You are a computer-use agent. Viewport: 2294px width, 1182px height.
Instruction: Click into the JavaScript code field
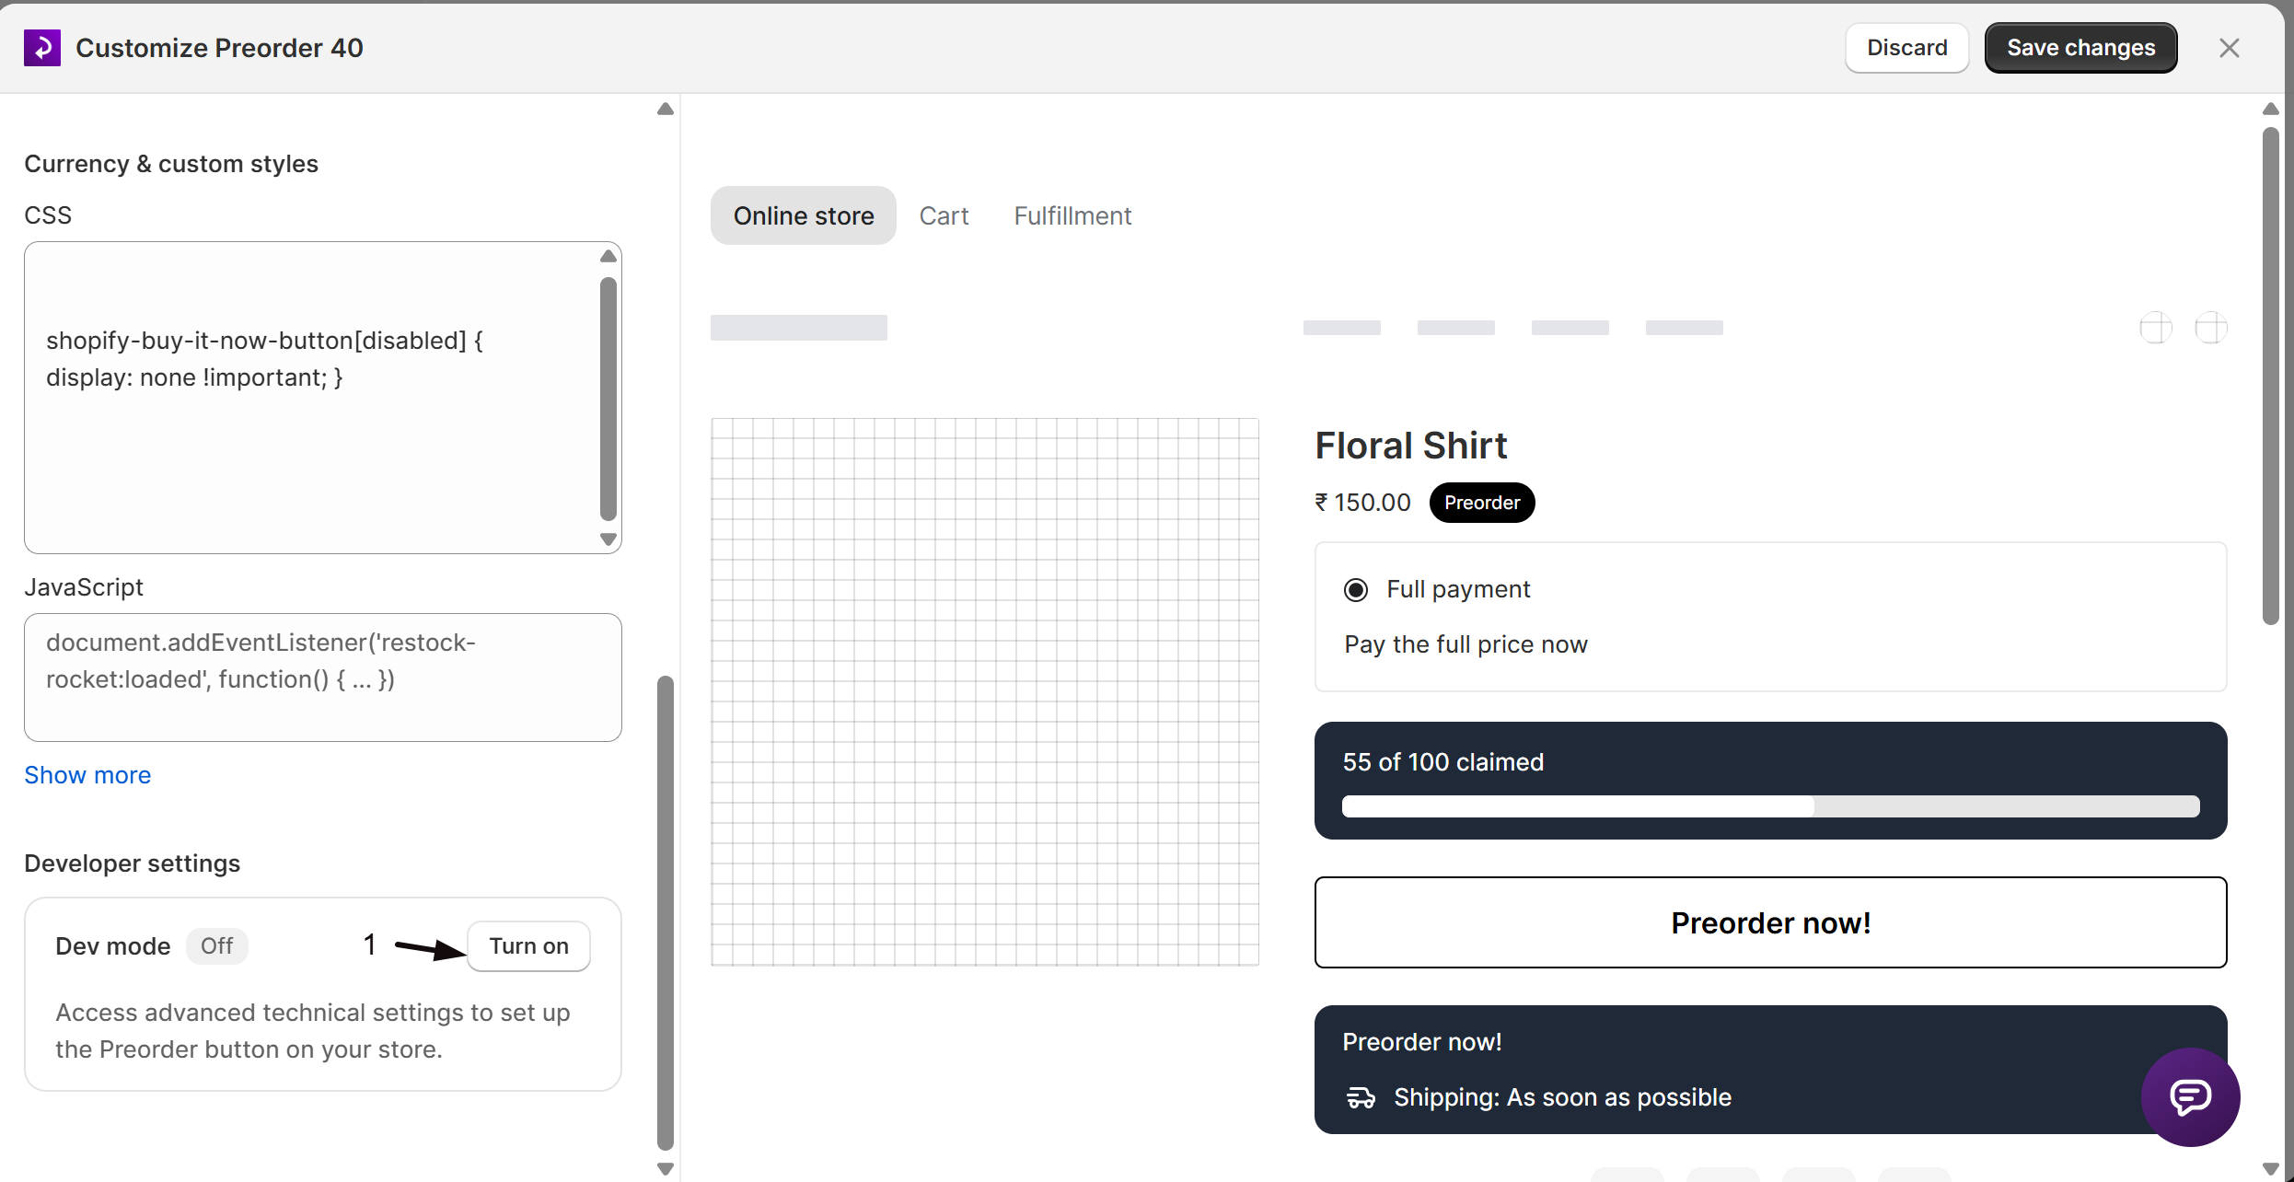point(322,678)
